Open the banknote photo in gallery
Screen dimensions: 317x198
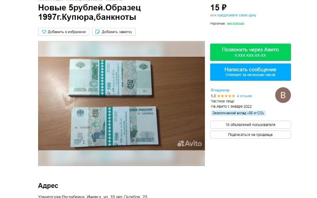click(122, 103)
